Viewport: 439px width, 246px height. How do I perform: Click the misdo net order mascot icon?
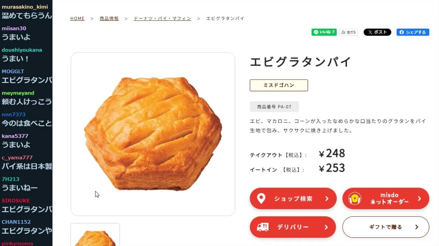point(355,199)
